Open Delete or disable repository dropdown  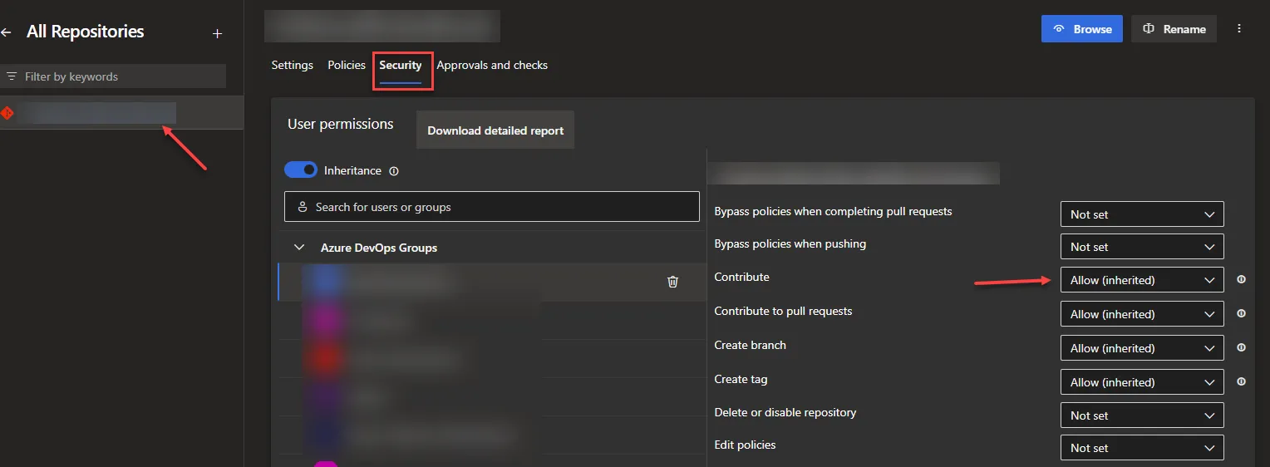(1142, 415)
